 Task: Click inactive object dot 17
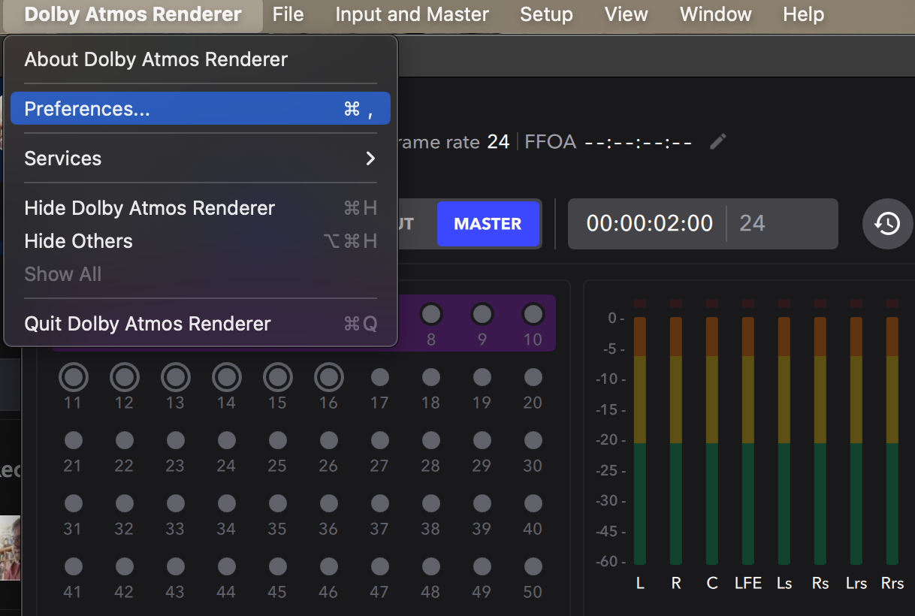[379, 377]
